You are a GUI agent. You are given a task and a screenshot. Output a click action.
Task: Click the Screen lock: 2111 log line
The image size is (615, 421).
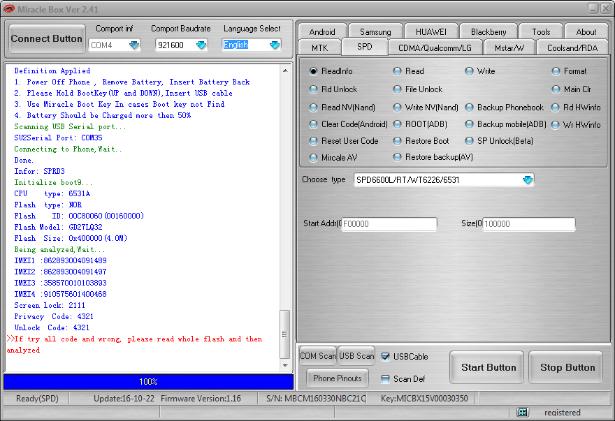50,305
